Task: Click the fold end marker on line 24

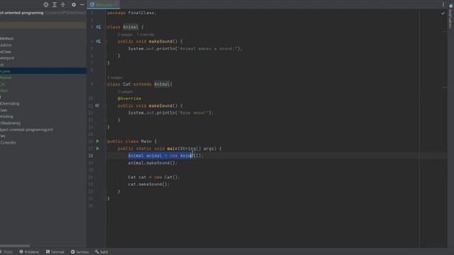Action: (106, 198)
